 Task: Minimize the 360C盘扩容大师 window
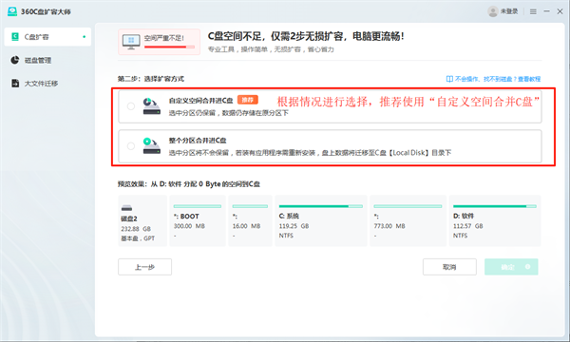pyautogui.click(x=546, y=11)
